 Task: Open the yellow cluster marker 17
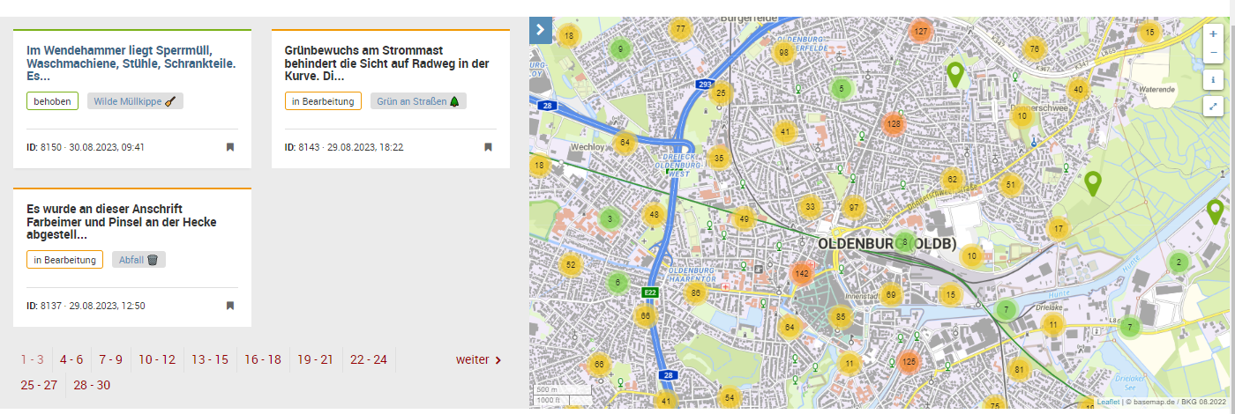(1059, 230)
